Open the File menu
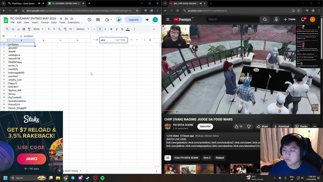 [x=12, y=22]
